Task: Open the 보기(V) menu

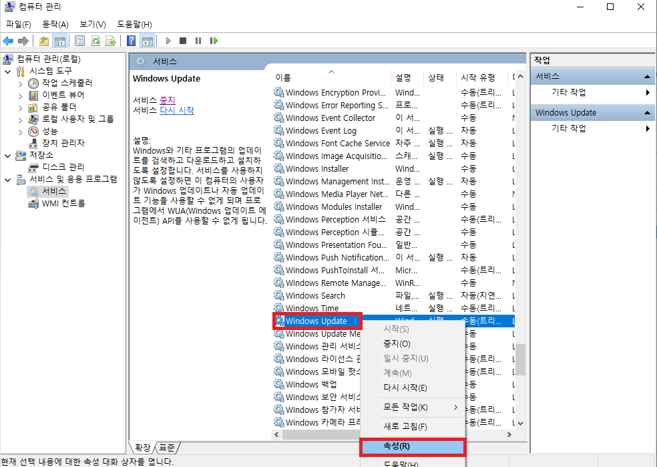Action: click(93, 24)
